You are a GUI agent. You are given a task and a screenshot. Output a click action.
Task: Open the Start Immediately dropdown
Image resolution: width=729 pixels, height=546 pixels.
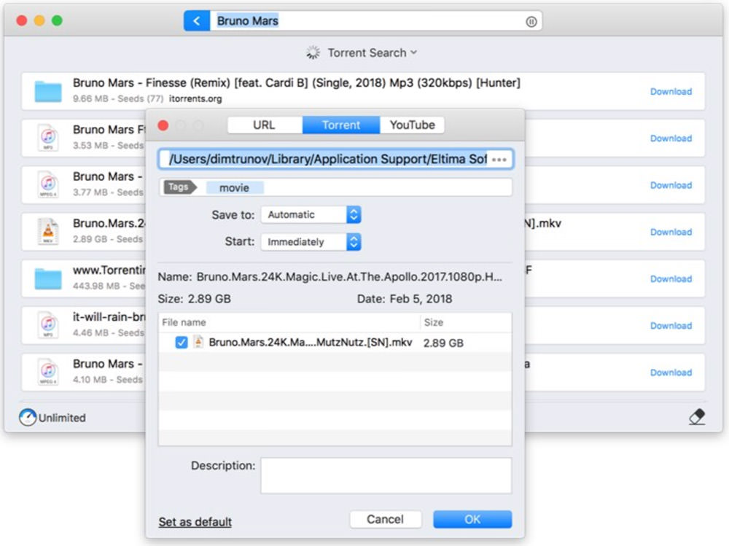(311, 242)
